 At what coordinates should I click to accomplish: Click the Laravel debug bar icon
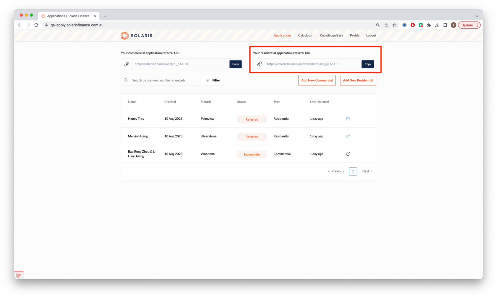[x=19, y=275]
